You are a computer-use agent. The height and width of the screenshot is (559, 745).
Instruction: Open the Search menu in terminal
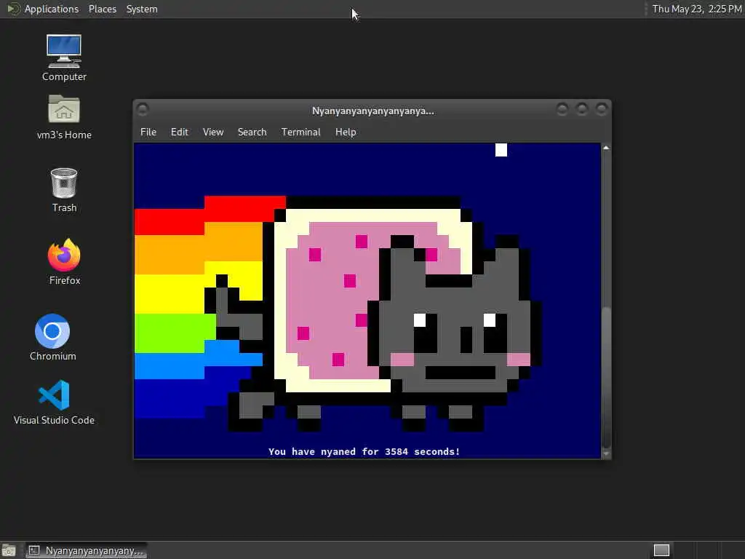click(252, 132)
